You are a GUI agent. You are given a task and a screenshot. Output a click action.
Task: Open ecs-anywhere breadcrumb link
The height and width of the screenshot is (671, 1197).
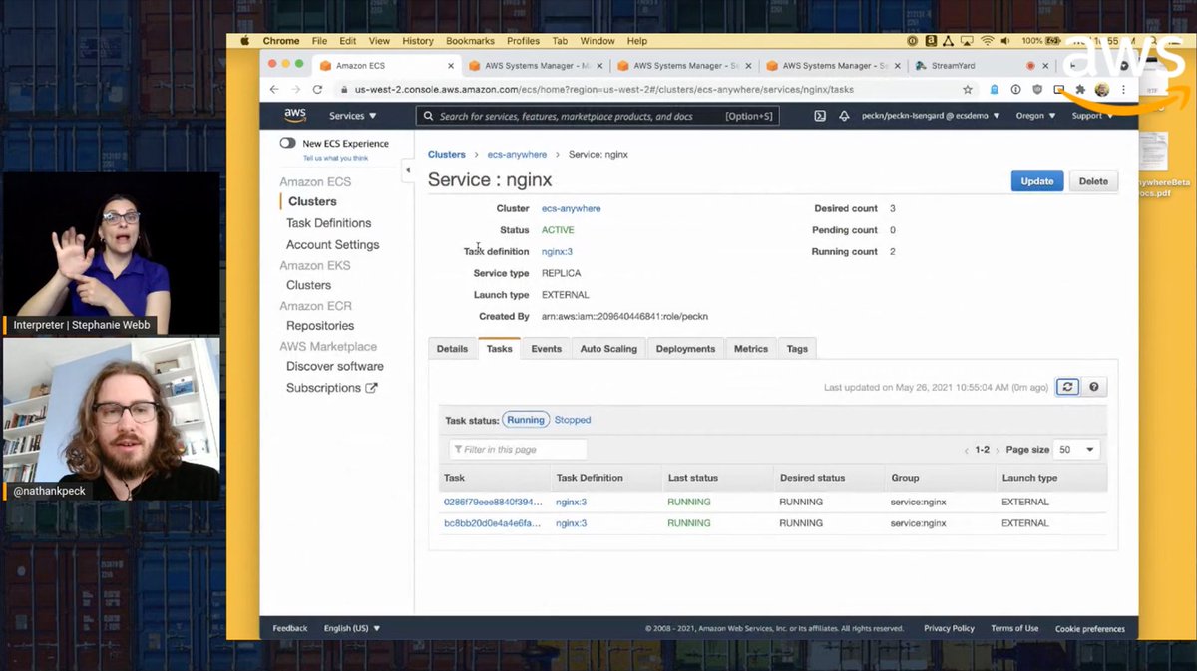pyautogui.click(x=517, y=155)
